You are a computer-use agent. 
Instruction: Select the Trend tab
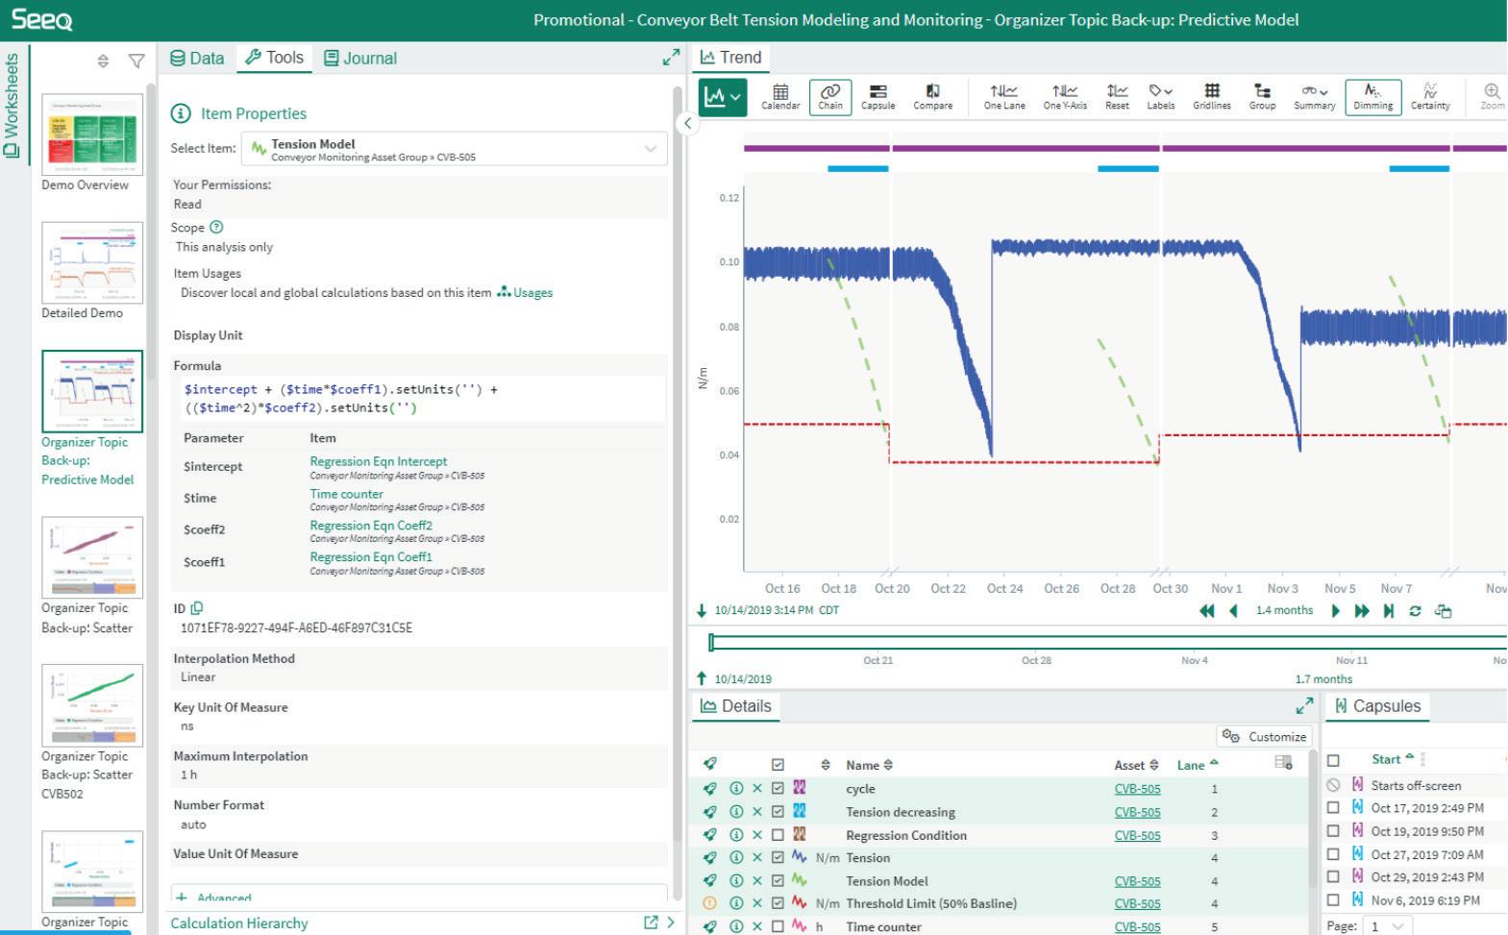pos(730,58)
